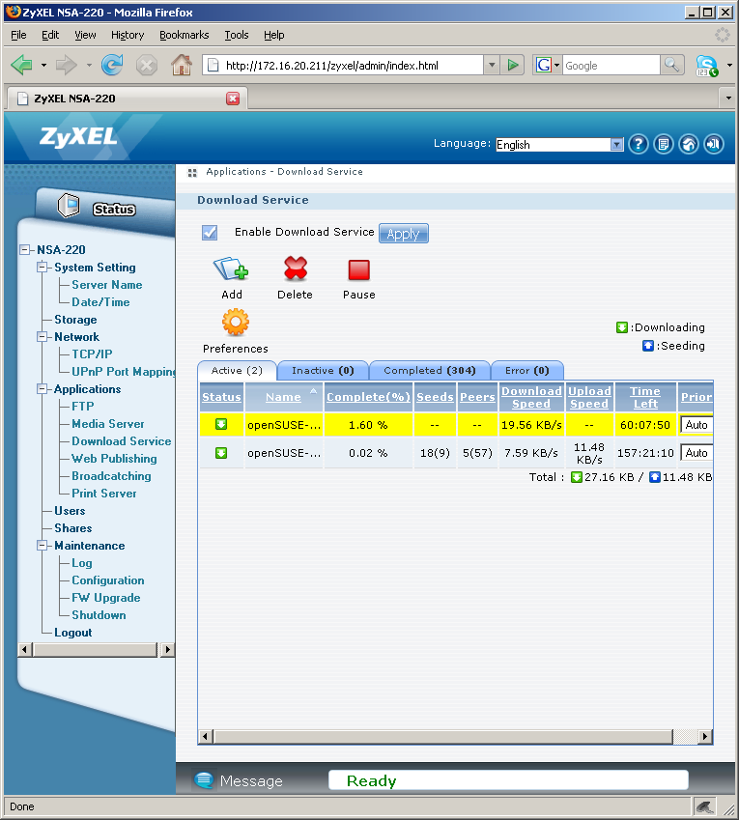Click status bar icon at bottom right

pos(704,806)
